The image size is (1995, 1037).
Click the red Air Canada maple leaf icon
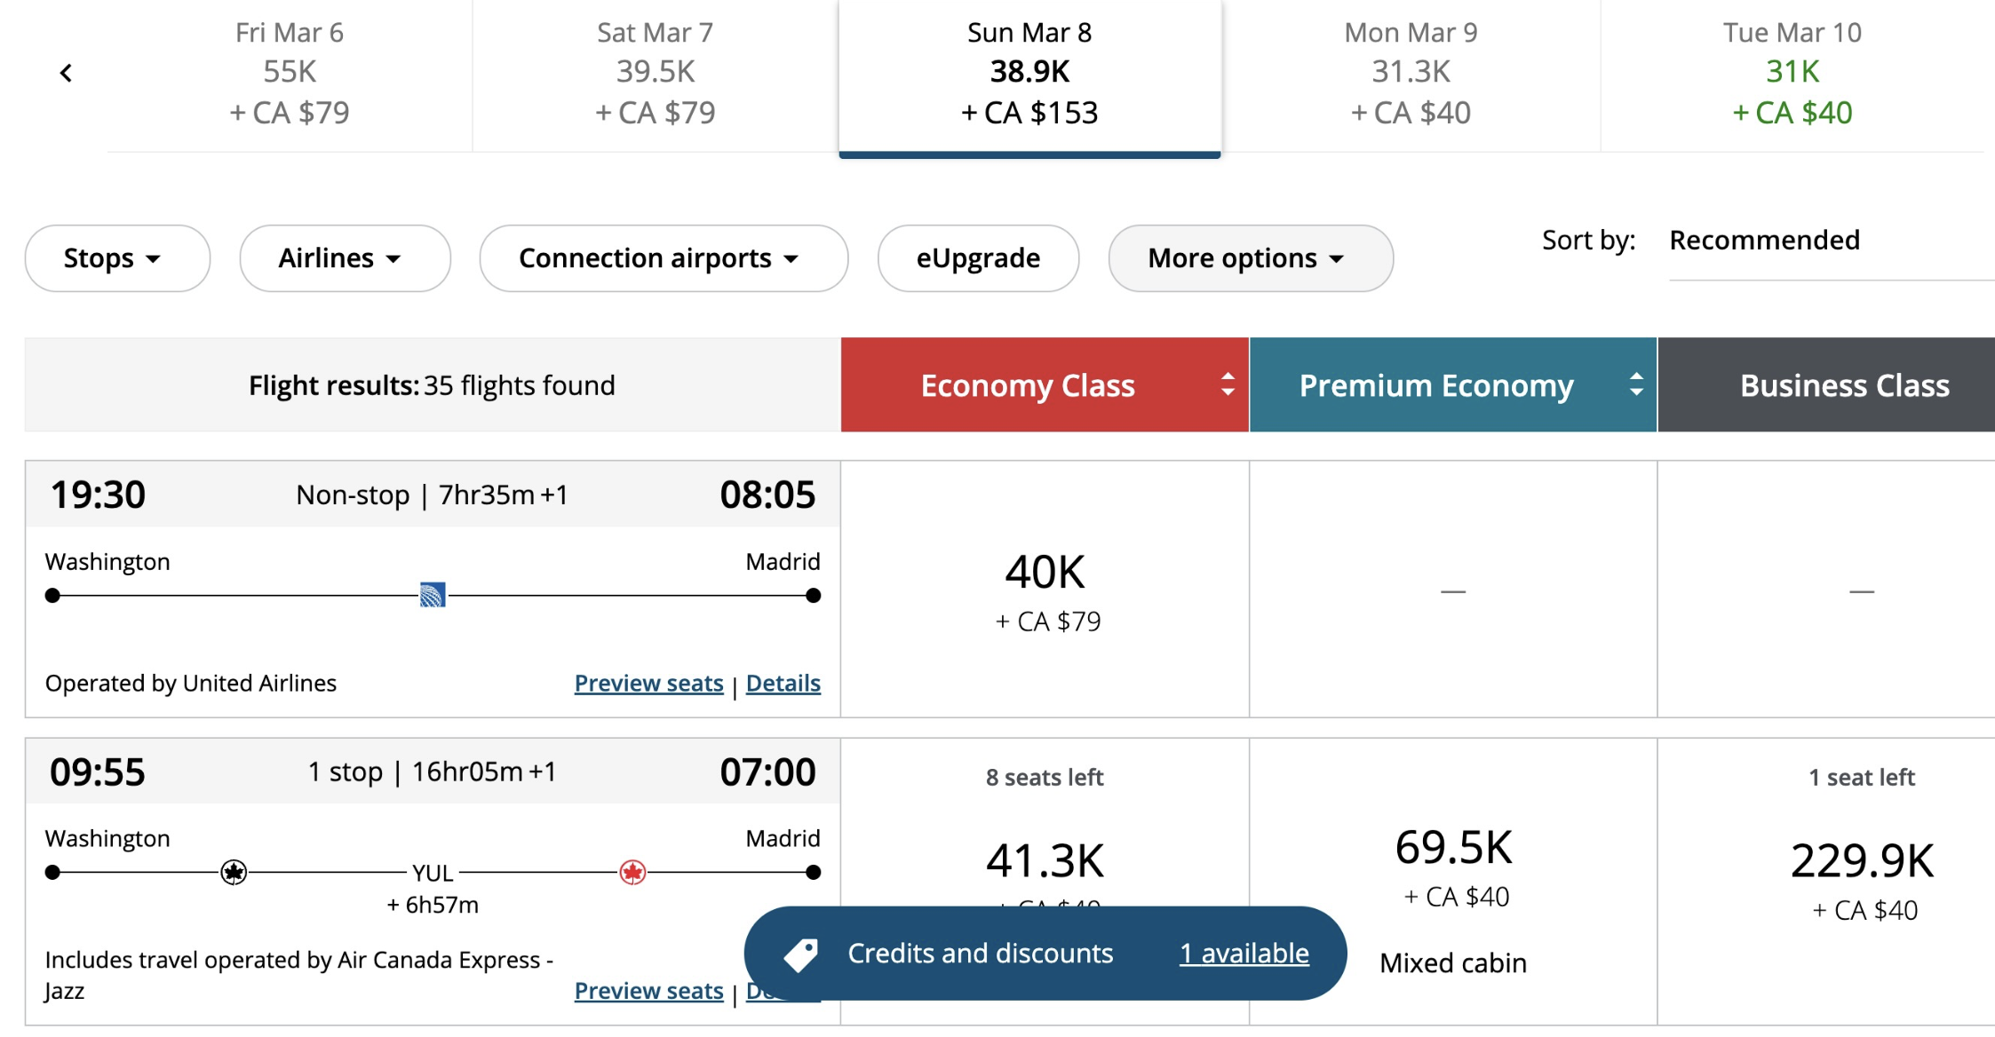click(632, 873)
